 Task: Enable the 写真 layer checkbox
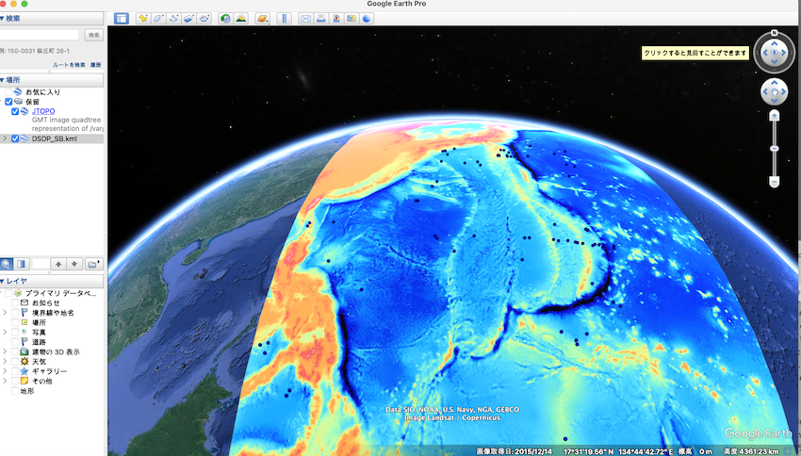point(15,332)
